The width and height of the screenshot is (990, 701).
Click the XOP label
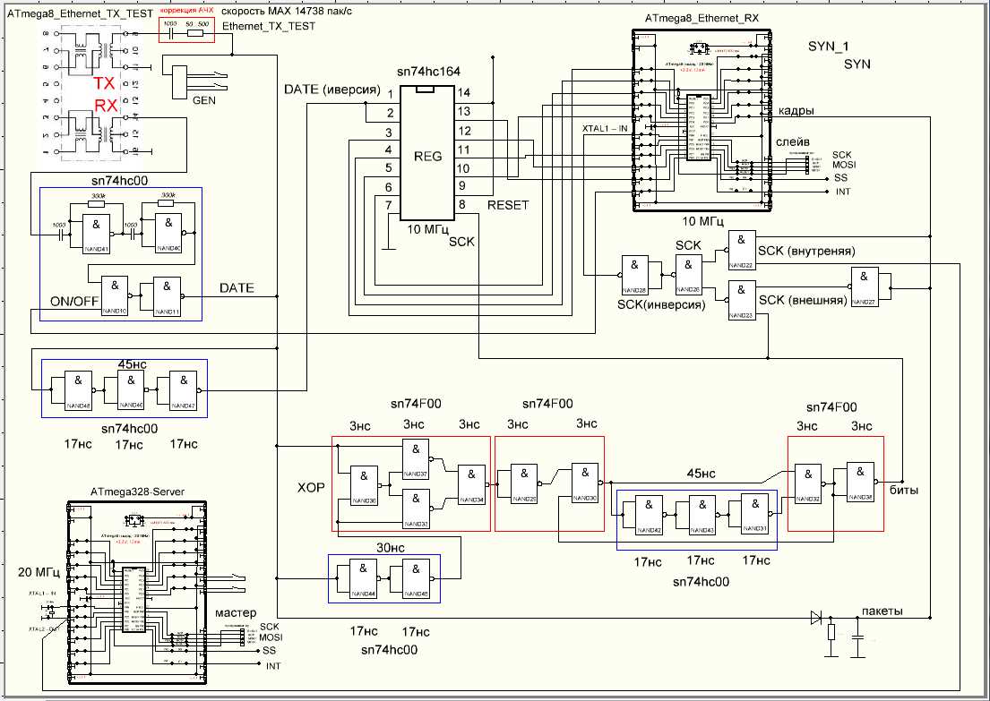311,488
